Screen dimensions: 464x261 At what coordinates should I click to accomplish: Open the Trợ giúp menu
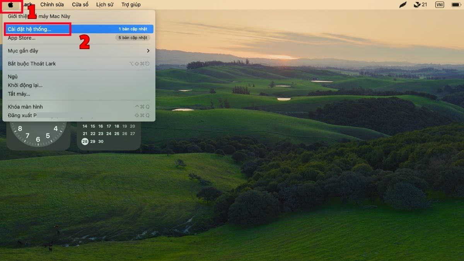[x=131, y=5]
